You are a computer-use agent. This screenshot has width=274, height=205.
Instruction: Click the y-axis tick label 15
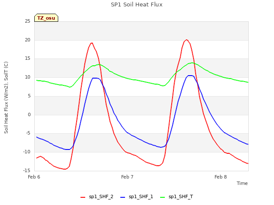pyautogui.click(x=27, y=59)
